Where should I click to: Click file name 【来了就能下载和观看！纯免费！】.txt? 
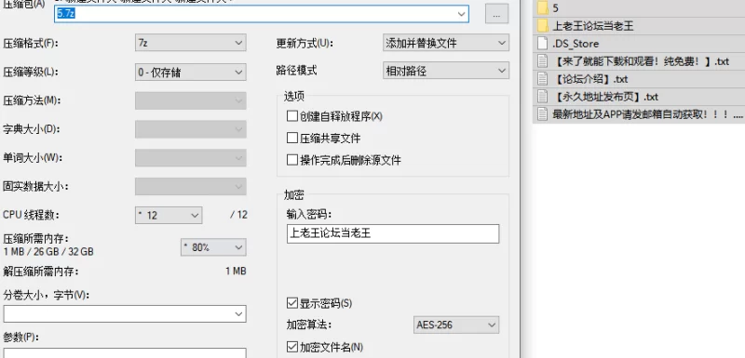[641, 61]
